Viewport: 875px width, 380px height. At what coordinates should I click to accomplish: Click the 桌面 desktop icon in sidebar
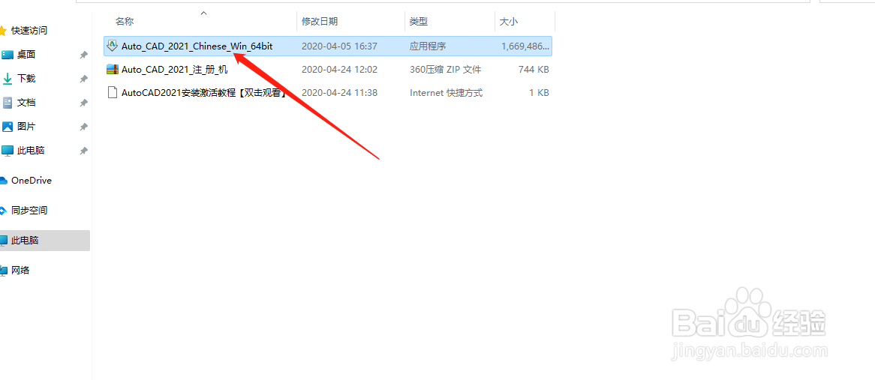pos(7,55)
